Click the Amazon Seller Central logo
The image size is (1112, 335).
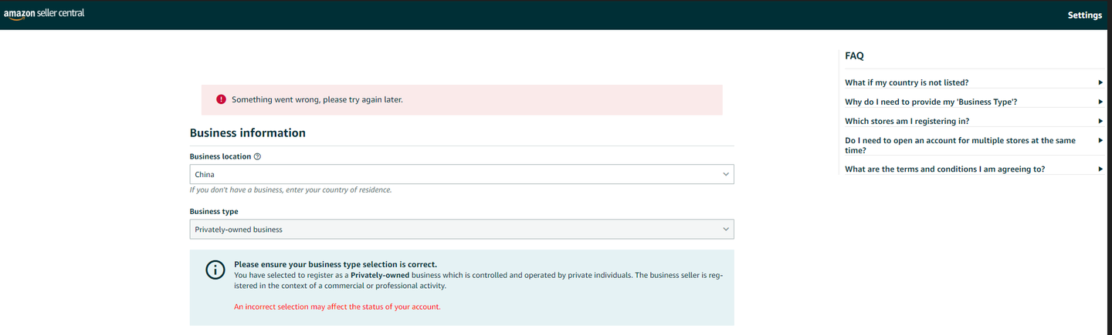tap(44, 14)
